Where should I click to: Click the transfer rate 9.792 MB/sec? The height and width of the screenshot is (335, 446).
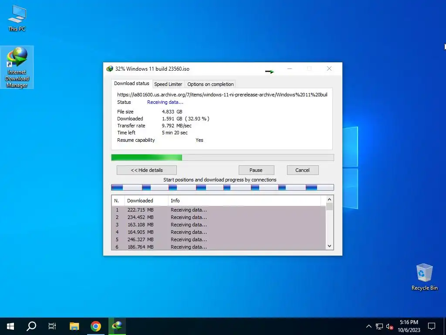tap(177, 126)
